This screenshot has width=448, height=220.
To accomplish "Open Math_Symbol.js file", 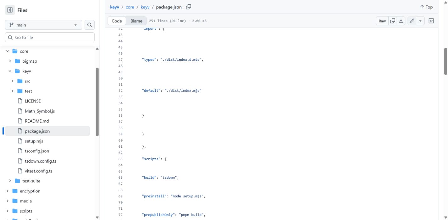I will (x=40, y=111).
